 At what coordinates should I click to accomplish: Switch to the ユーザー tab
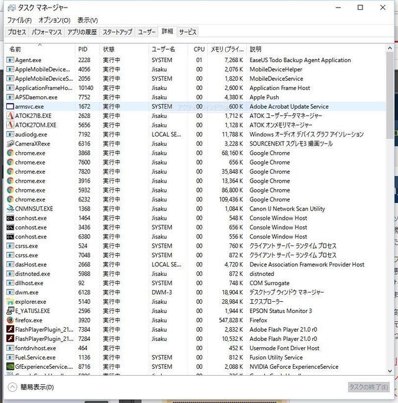147,32
